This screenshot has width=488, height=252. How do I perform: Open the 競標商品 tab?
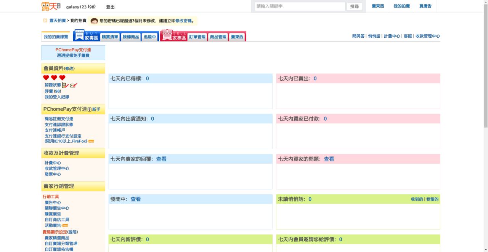[x=131, y=37]
